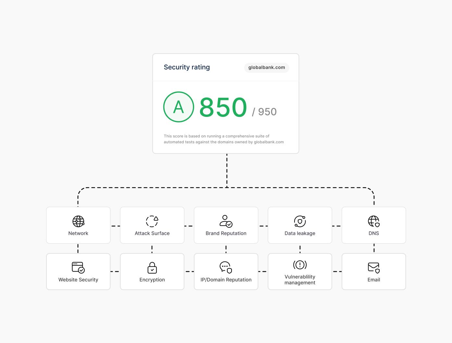Select the Data leakage label

(300, 233)
